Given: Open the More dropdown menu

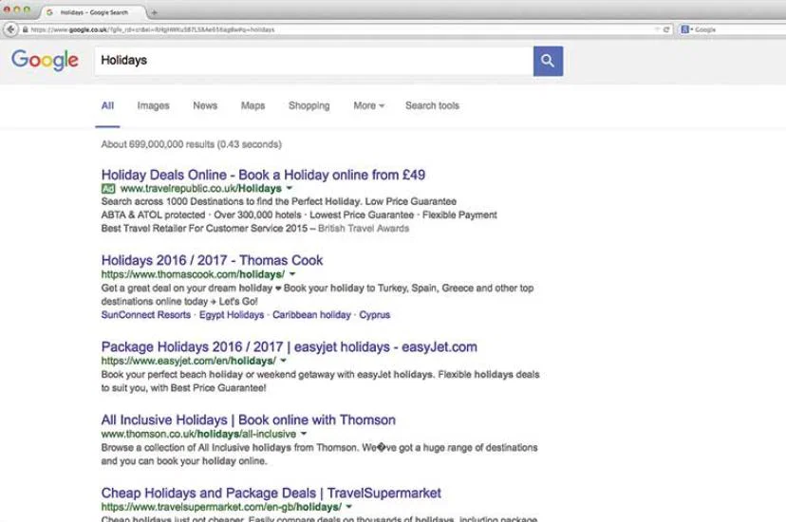Looking at the screenshot, I should [369, 105].
